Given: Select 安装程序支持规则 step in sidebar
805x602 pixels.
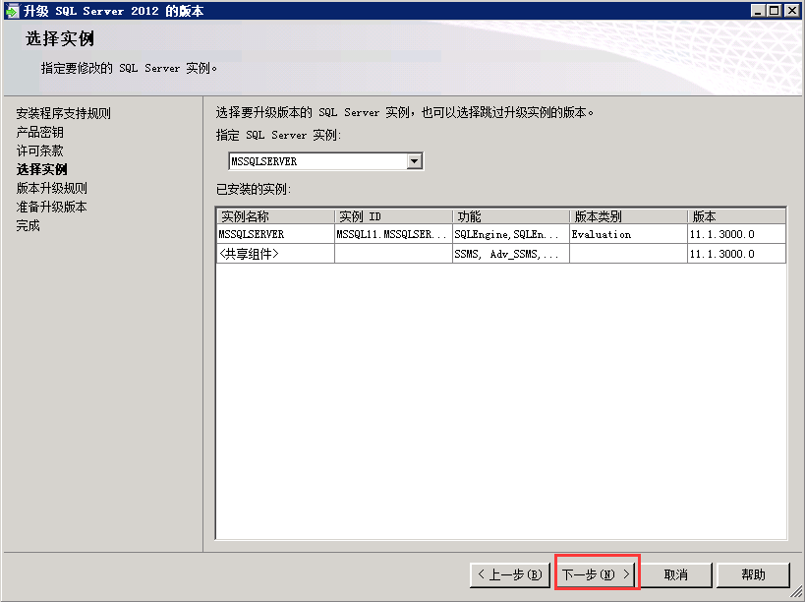Looking at the screenshot, I should click(63, 113).
